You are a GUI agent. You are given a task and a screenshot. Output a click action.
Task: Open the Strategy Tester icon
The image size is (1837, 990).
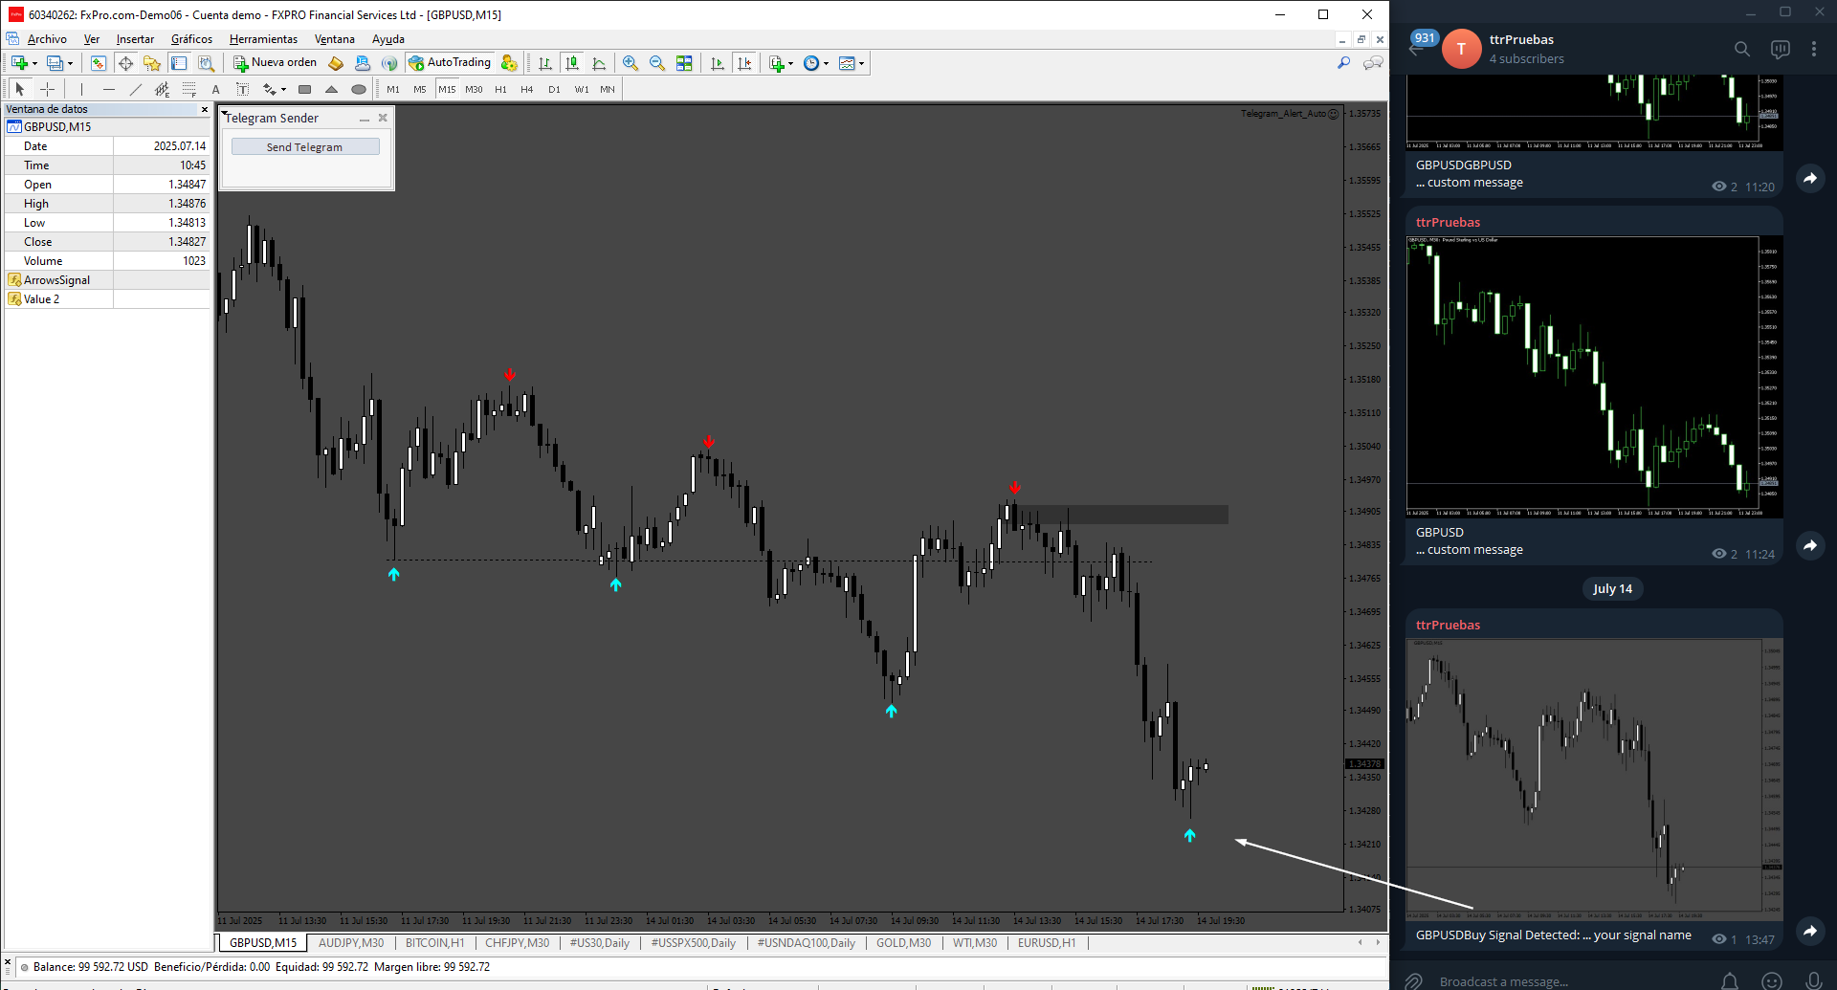click(206, 63)
